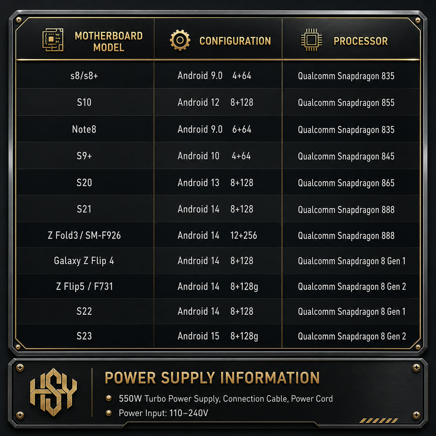Click the bullet before Power Input
This screenshot has height=436, width=436.
[x=109, y=413]
